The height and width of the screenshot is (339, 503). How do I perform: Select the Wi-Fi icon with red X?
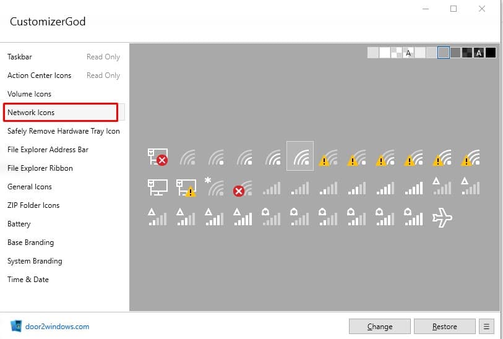[243, 189]
